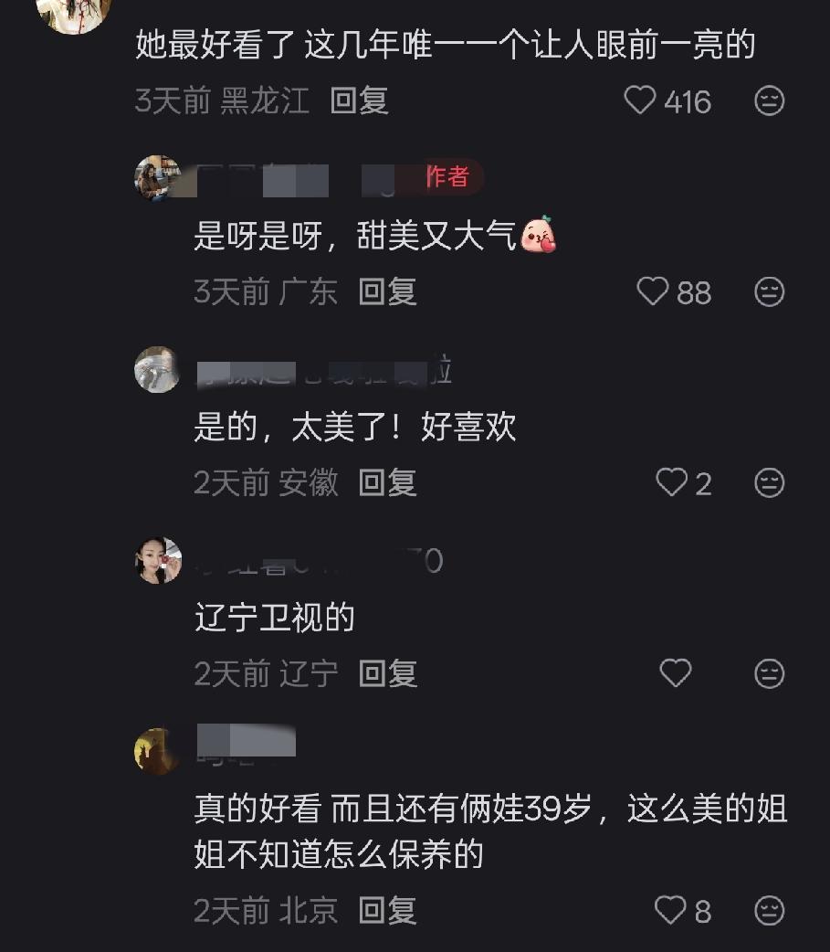Screen dimensions: 830x952
Task: Like the comment with 416 likes
Action: coord(639,100)
